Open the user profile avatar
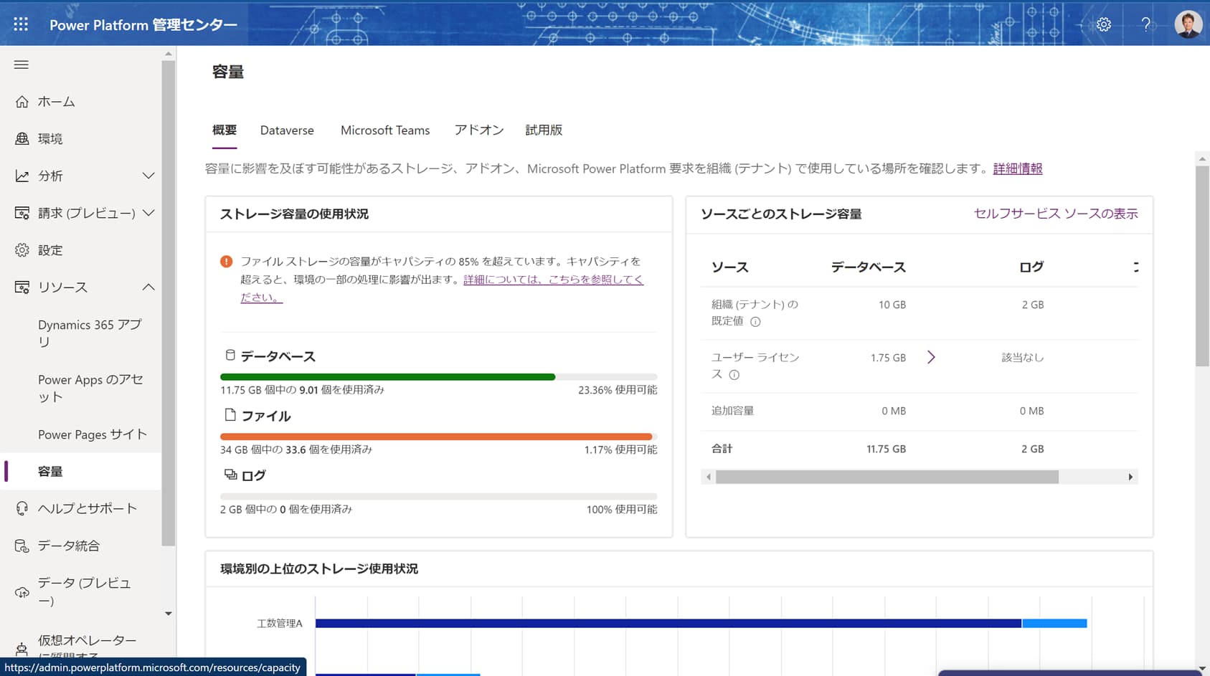 click(1188, 24)
